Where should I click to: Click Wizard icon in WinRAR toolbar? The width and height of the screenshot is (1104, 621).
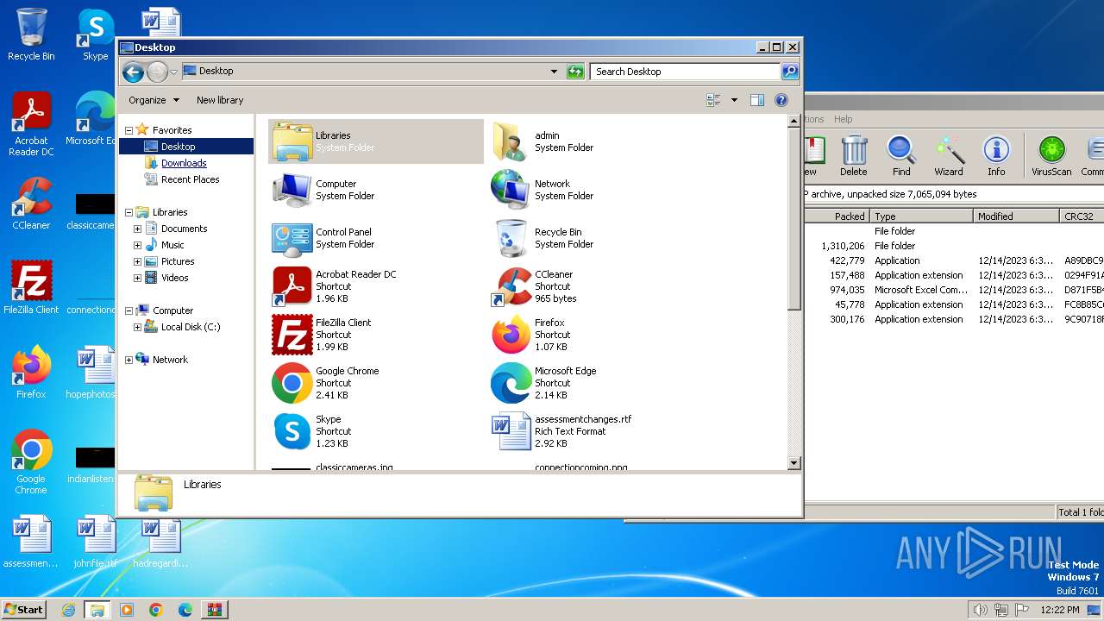pos(949,156)
